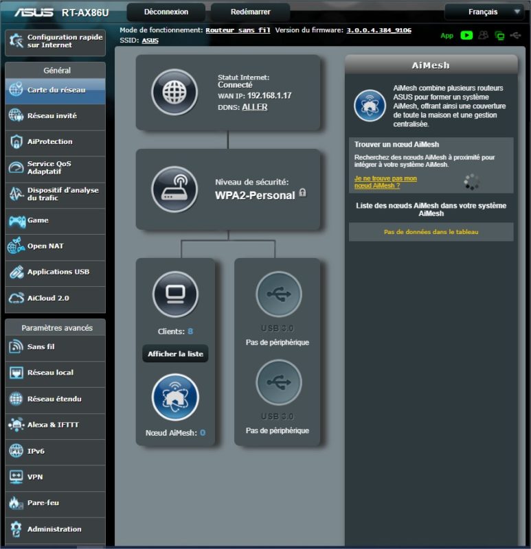
Task: Click the green network clients status icon
Action: pos(499,36)
